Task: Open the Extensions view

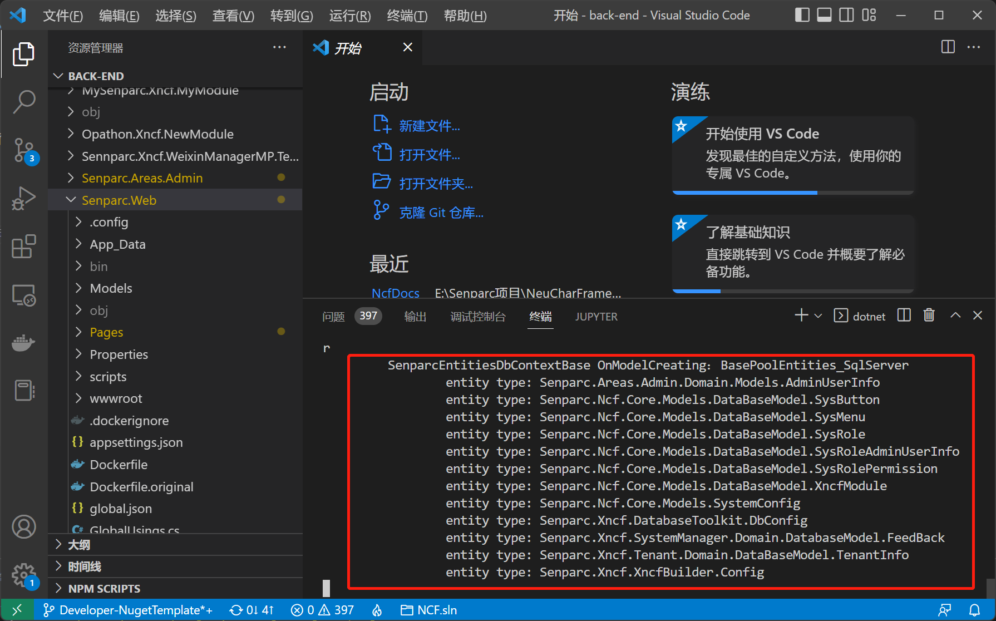Action: click(x=23, y=247)
